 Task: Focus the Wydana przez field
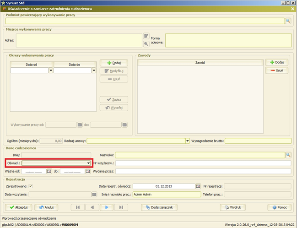click(203, 171)
